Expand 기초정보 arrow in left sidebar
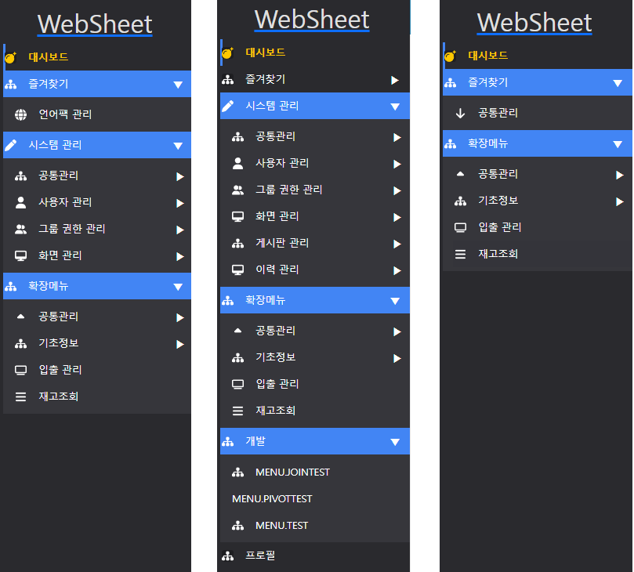The width and height of the screenshot is (634, 572). point(180,344)
